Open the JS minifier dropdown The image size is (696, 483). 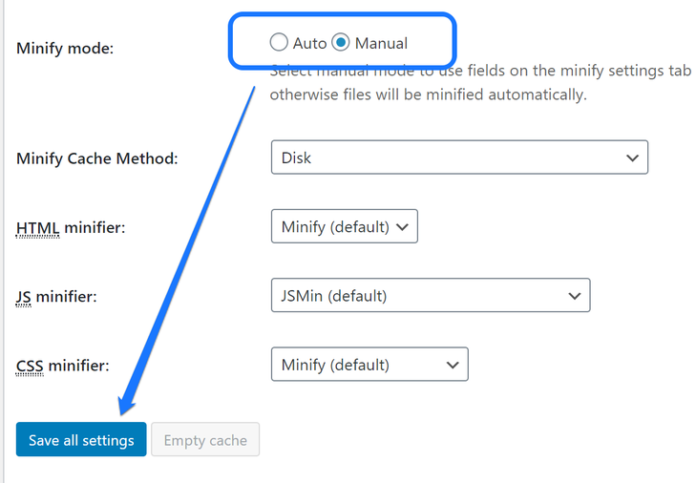431,295
